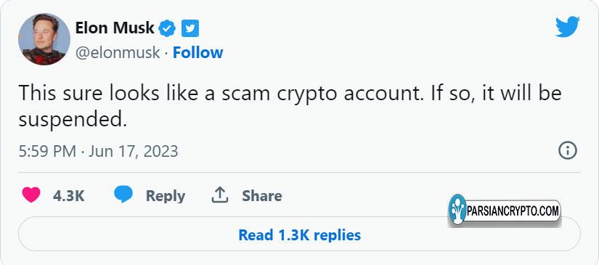This screenshot has width=599, height=265.
Task: Click the ParsianCrypto tree logo icon
Action: click(x=457, y=209)
